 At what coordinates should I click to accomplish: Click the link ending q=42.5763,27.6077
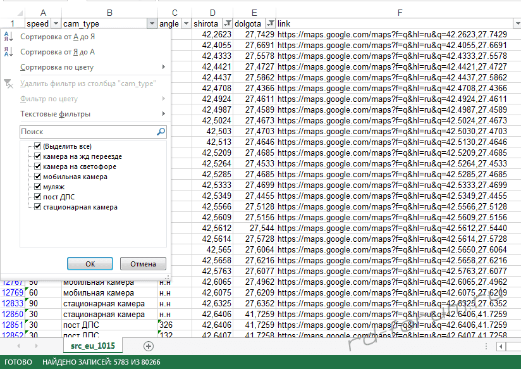coord(393,271)
